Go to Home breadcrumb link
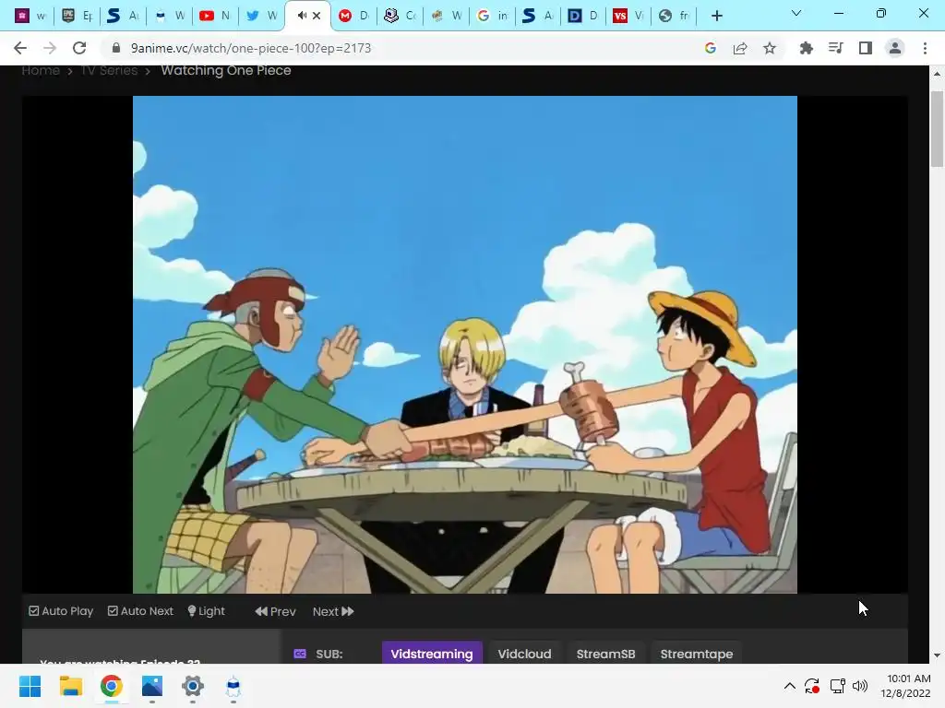This screenshot has height=708, width=945. (41, 70)
